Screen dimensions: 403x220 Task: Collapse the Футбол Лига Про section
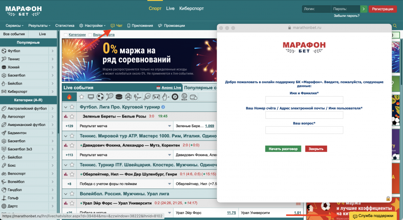65,107
